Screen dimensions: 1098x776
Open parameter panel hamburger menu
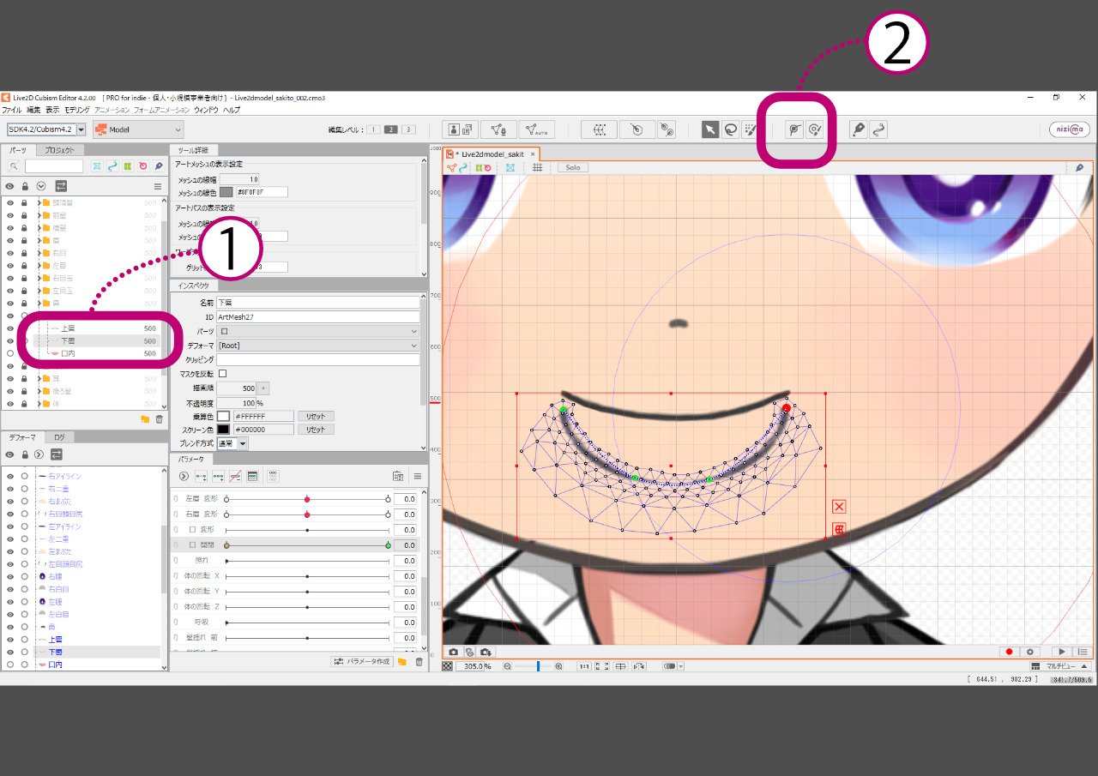pos(418,476)
